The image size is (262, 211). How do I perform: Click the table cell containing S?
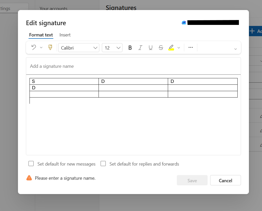64,81
